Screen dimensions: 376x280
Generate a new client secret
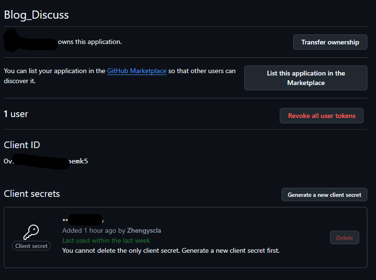[324, 195]
